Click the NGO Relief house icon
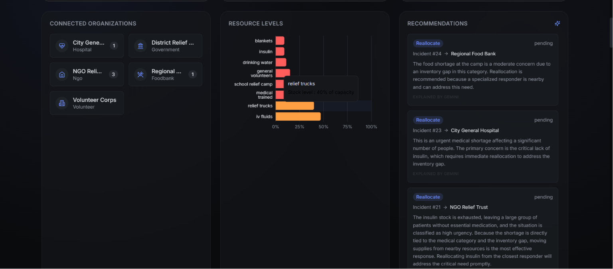This screenshot has height=269, width=613. [62, 74]
